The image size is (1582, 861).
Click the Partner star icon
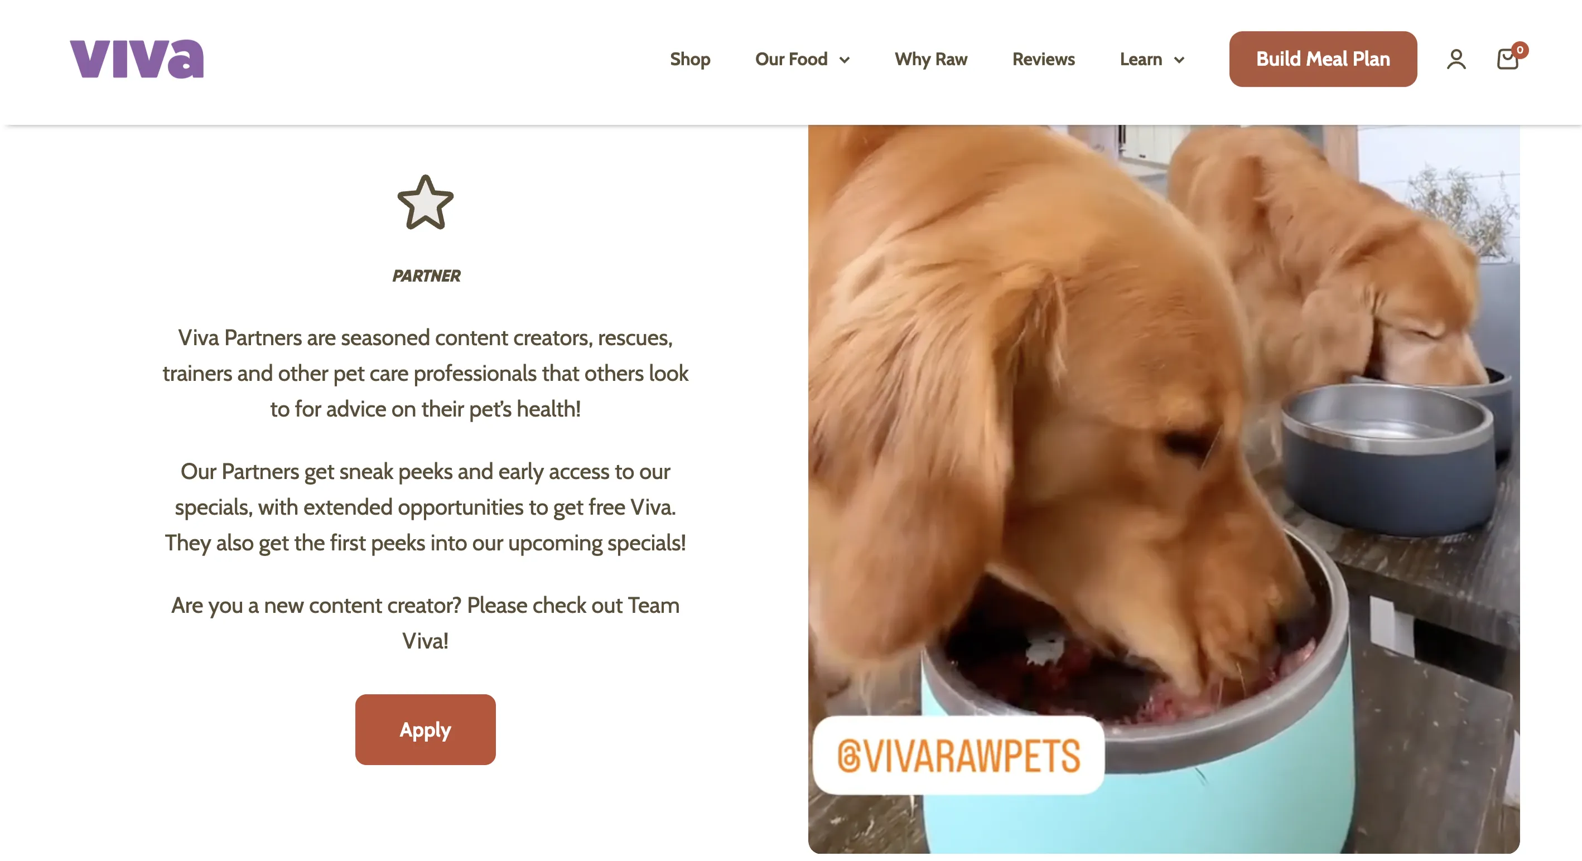pyautogui.click(x=425, y=202)
